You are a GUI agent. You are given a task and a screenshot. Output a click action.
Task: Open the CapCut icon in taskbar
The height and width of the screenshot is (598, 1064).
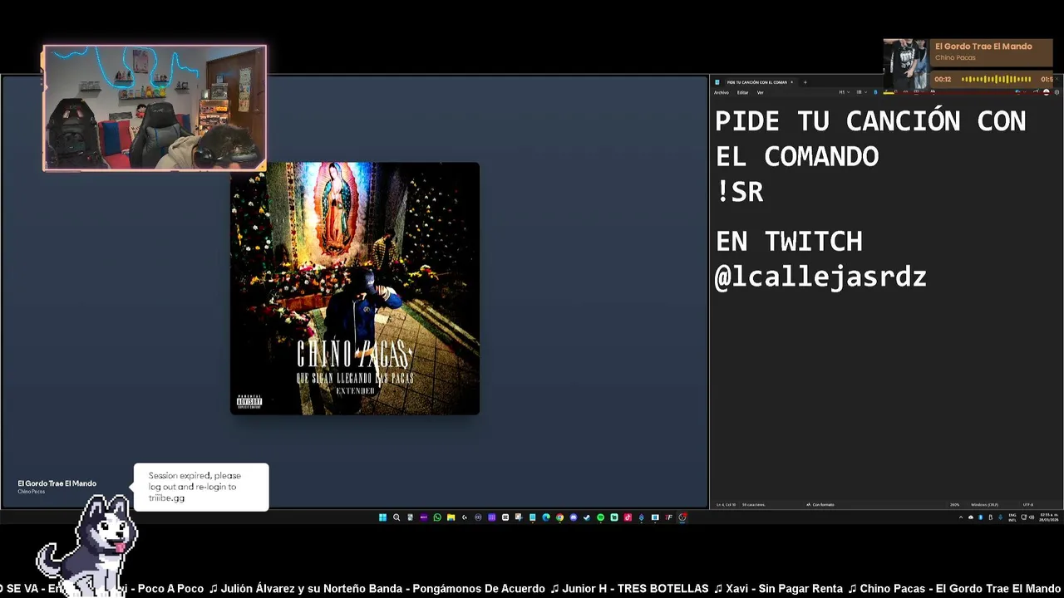505,517
